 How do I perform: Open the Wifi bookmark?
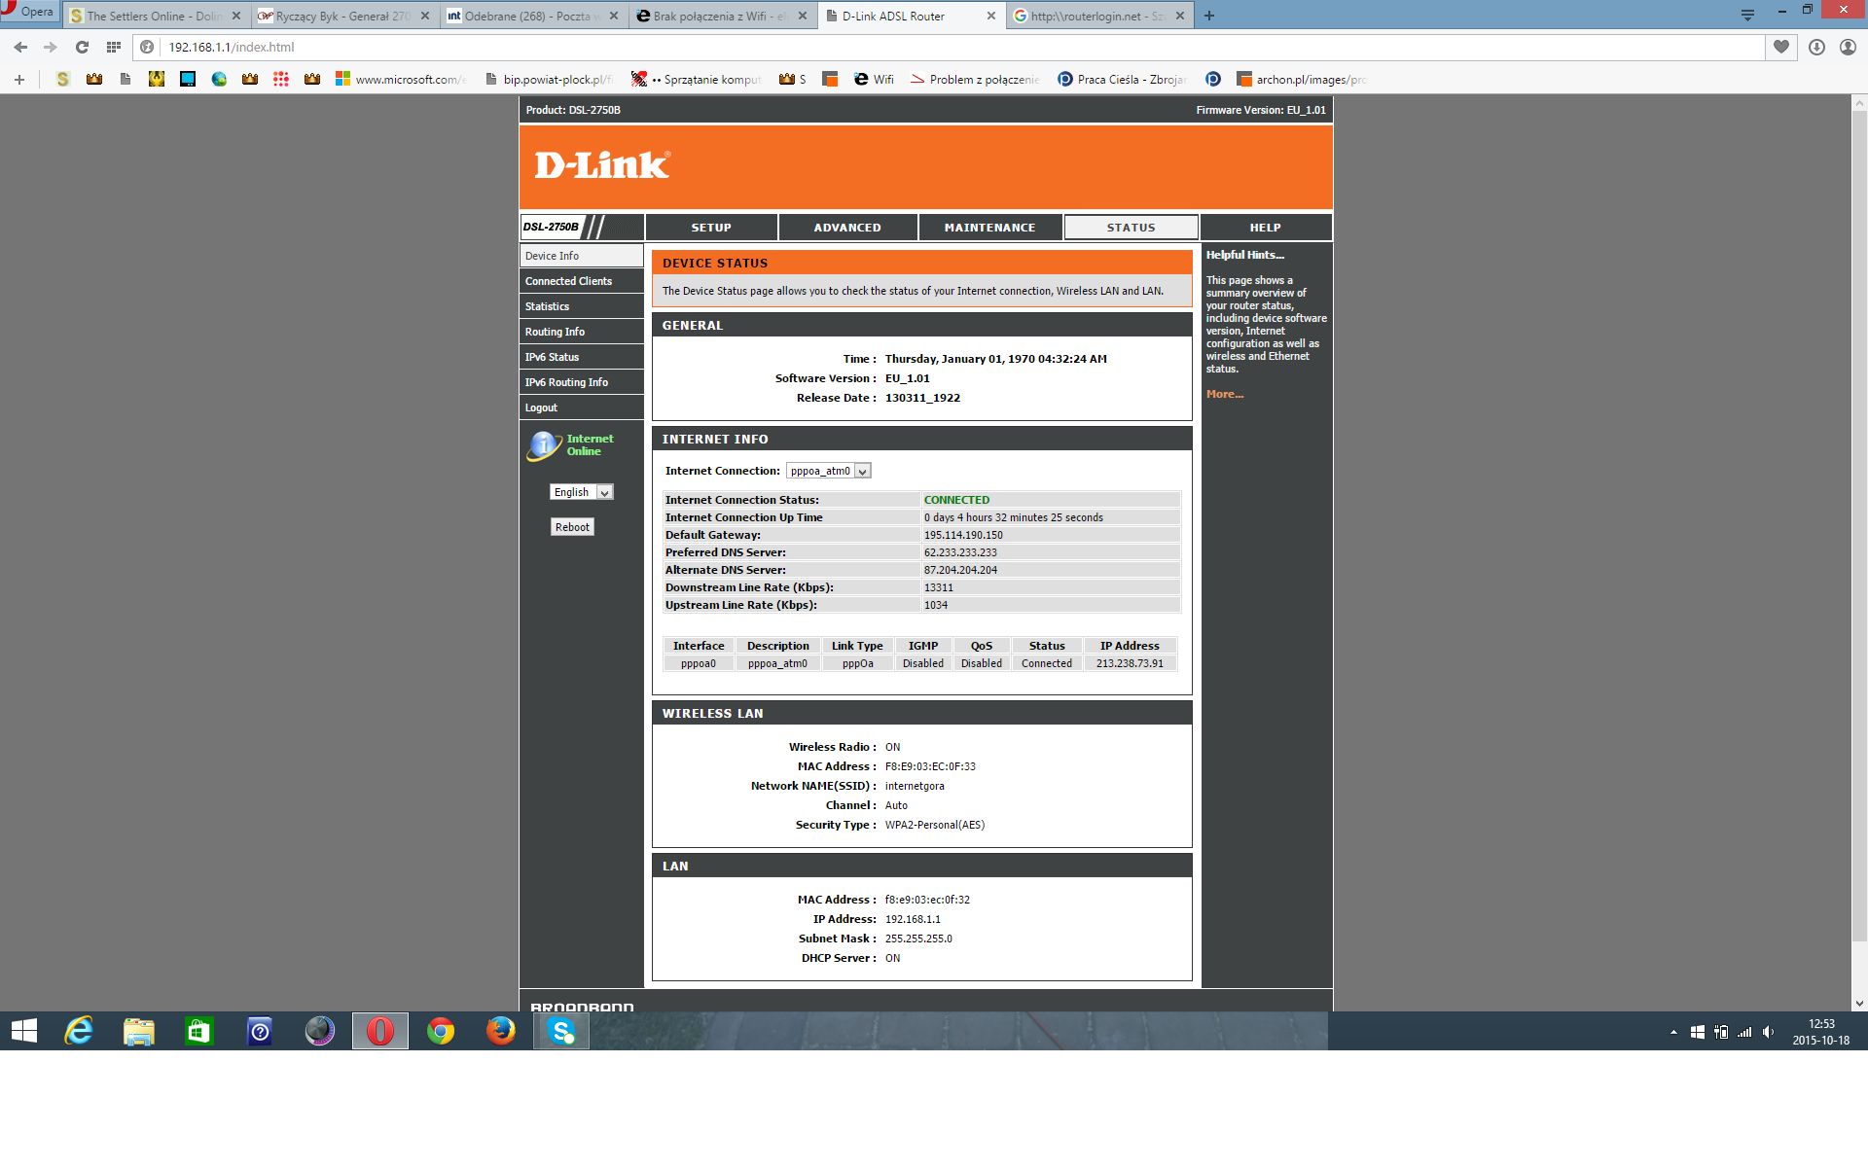(x=874, y=80)
